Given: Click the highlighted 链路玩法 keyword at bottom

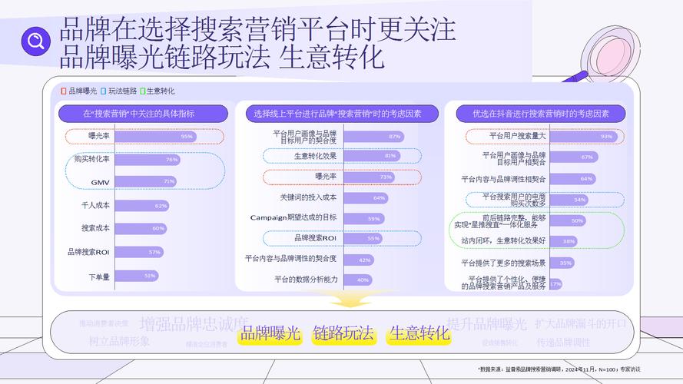Looking at the screenshot, I should point(343,334).
